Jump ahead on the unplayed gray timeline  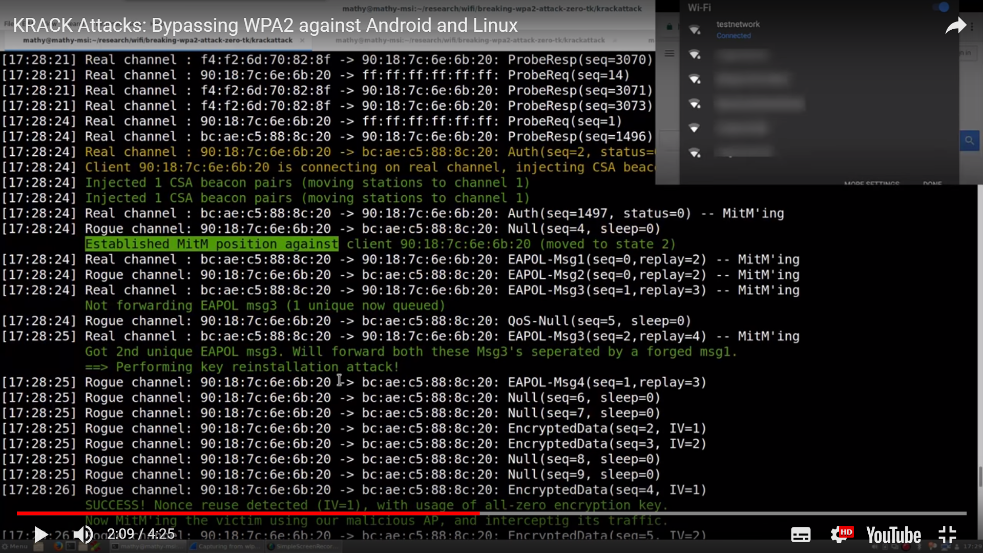pyautogui.click(x=723, y=513)
